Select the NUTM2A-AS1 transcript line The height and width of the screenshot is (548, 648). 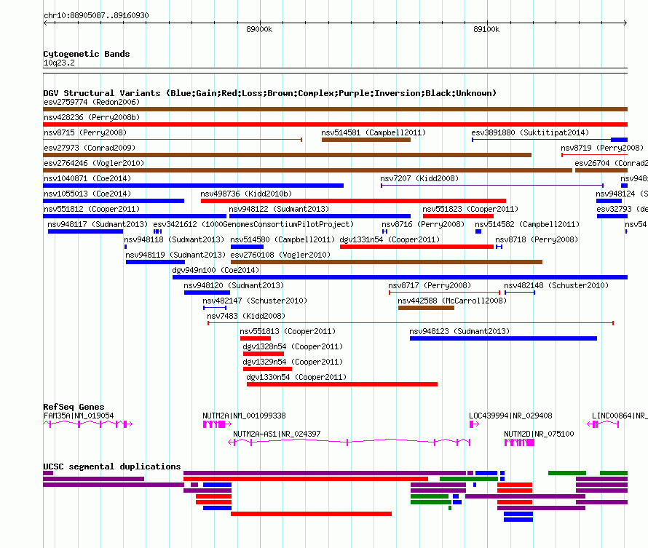349,442
